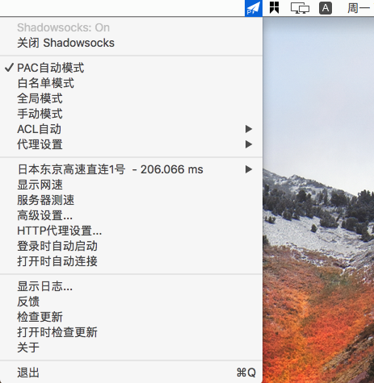Switch to 白名单模式
374x383 pixels.
click(131, 83)
